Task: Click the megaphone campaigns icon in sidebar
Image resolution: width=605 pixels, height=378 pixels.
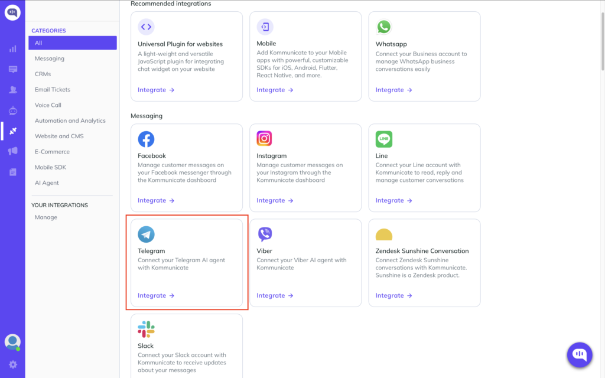Action: click(12, 151)
